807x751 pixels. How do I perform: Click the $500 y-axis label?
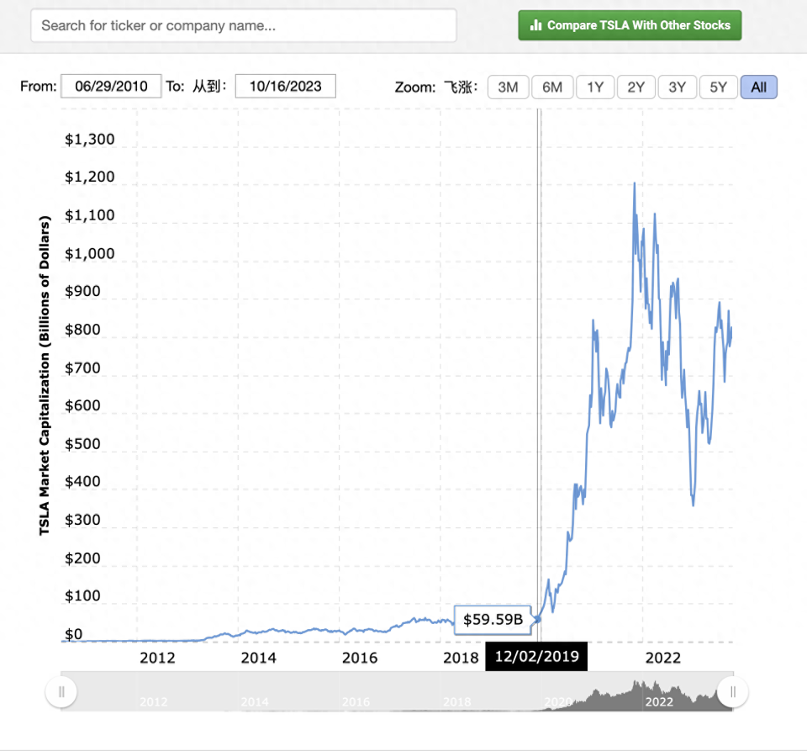tap(82, 444)
